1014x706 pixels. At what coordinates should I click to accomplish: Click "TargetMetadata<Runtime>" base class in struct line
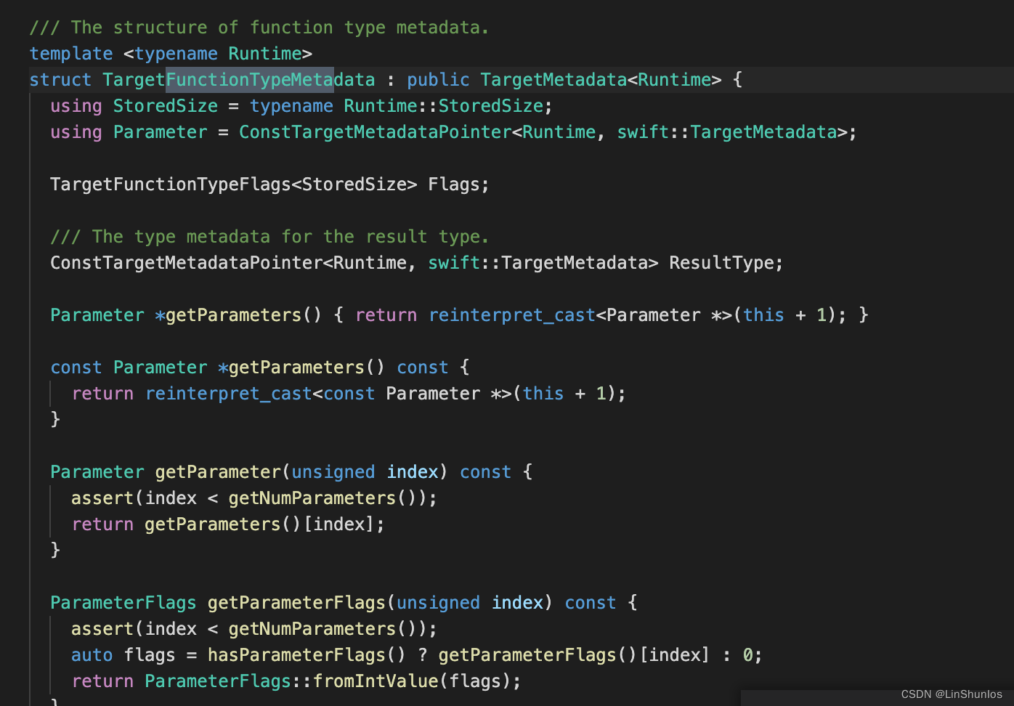[x=601, y=80]
